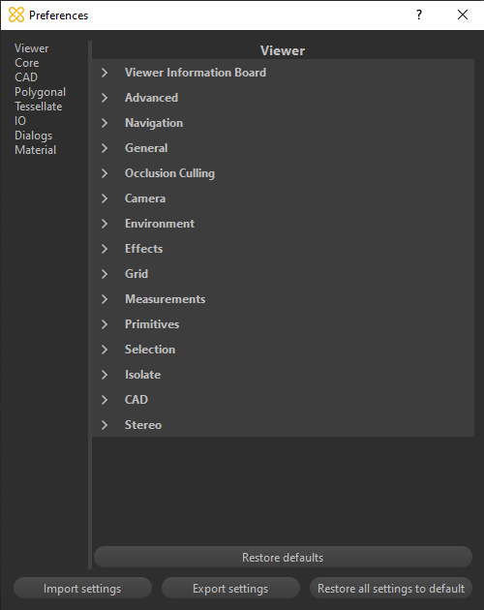The height and width of the screenshot is (610, 484).
Task: Expand the Navigation section chevron
Action: point(105,123)
